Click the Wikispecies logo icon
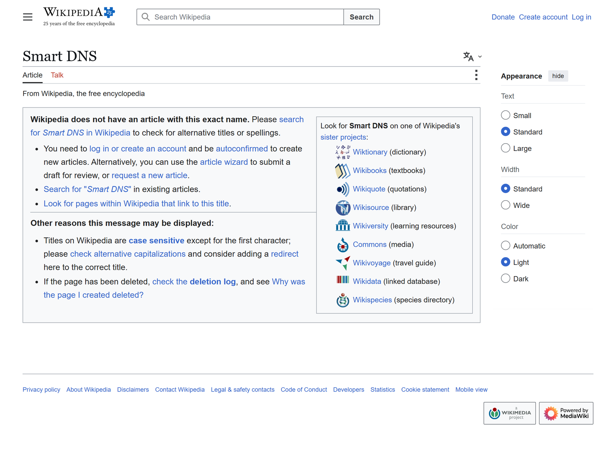This screenshot has height=462, width=616. pyautogui.click(x=343, y=300)
